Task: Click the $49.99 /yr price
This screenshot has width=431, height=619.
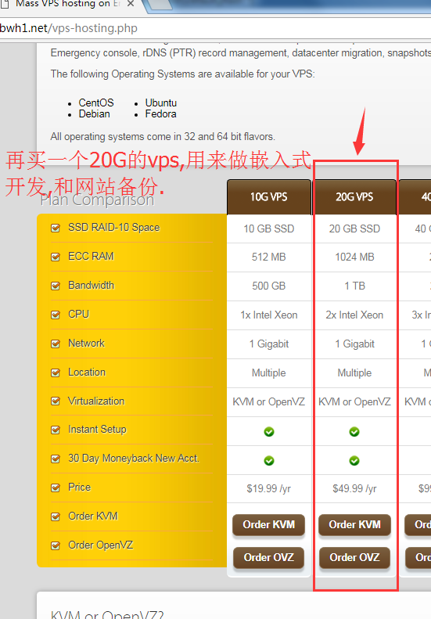Action: [x=354, y=489]
